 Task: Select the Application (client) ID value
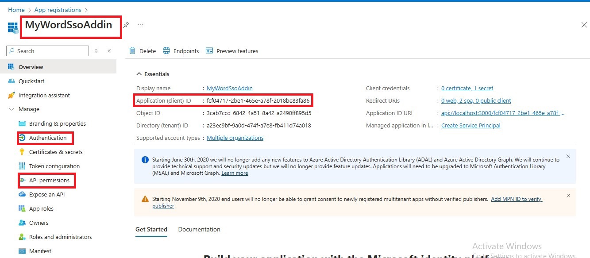(x=258, y=100)
